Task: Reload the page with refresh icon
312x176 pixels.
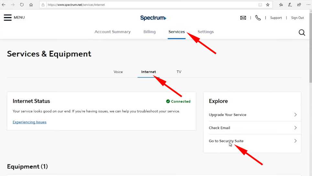Action: (22, 5)
